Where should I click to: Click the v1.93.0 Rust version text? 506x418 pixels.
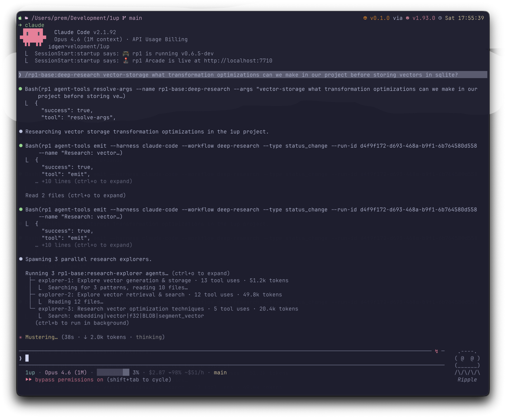click(x=424, y=18)
